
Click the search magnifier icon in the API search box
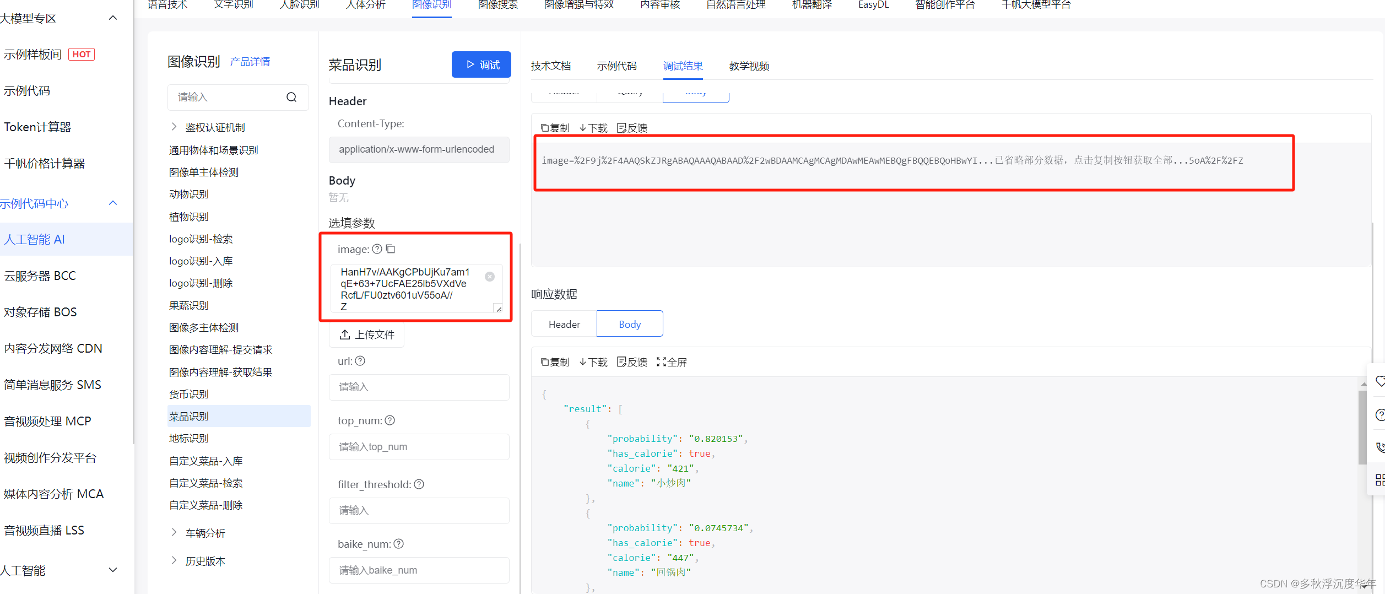(x=291, y=97)
